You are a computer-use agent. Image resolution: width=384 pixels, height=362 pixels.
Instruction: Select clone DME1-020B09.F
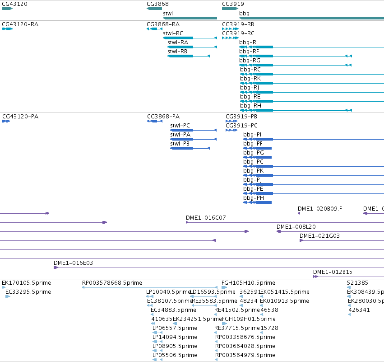(299, 213)
